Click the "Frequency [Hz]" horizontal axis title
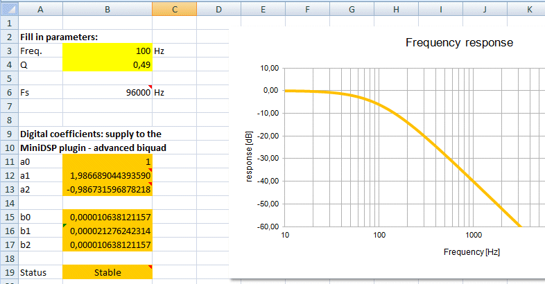The height and width of the screenshot is (284, 545). pyautogui.click(x=472, y=252)
